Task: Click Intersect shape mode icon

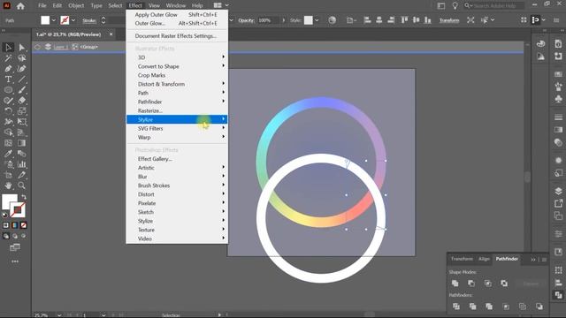Action: (x=488, y=284)
